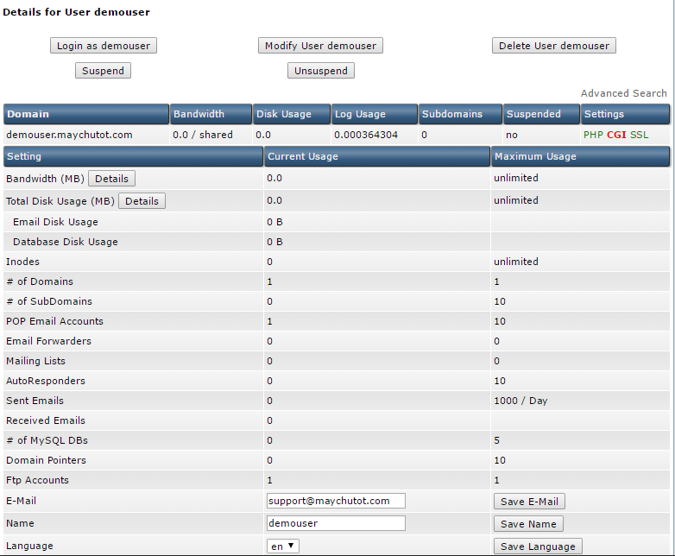This screenshot has height=556, width=675.
Task: Click the Inodes row label
Action: 22,262
